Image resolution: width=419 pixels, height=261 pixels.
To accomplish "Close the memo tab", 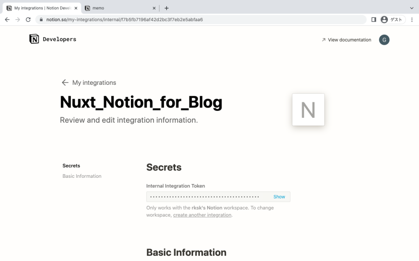I will [x=154, y=8].
